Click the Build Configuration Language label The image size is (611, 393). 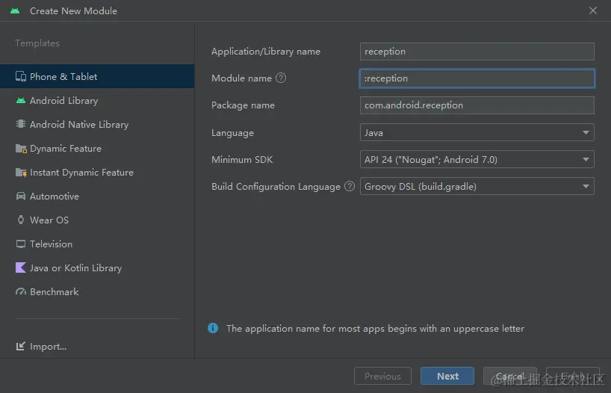pyautogui.click(x=276, y=186)
